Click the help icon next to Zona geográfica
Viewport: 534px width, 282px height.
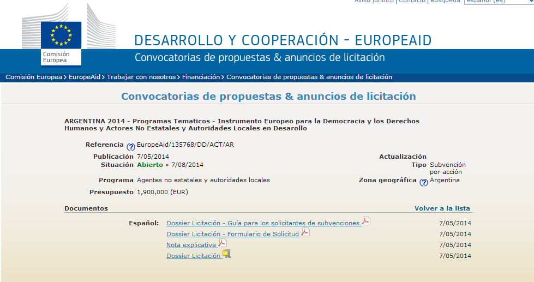tap(423, 183)
